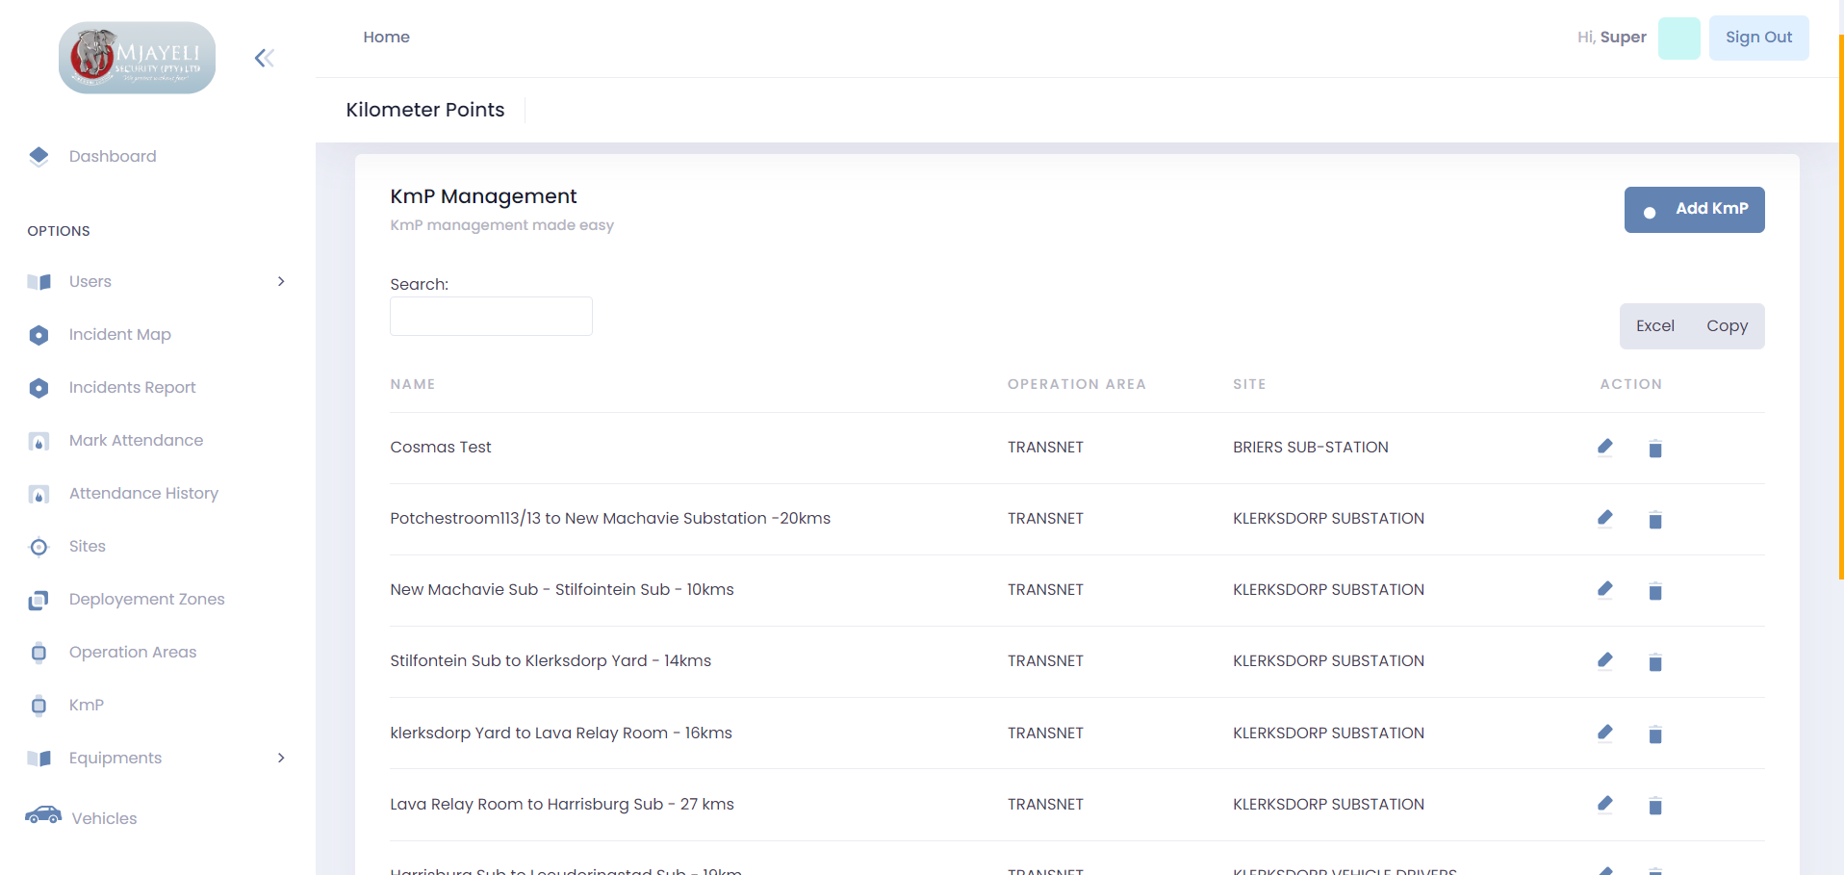1844x875 pixels.
Task: Focus the Search input field
Action: [x=491, y=316]
